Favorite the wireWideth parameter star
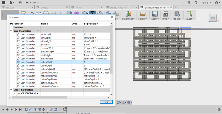222x114 pixels. (x=18, y=34)
